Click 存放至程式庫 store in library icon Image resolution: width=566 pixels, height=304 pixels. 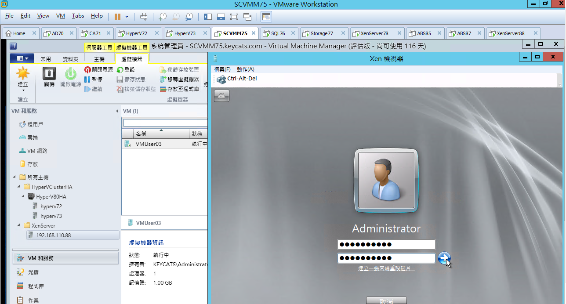pos(163,89)
